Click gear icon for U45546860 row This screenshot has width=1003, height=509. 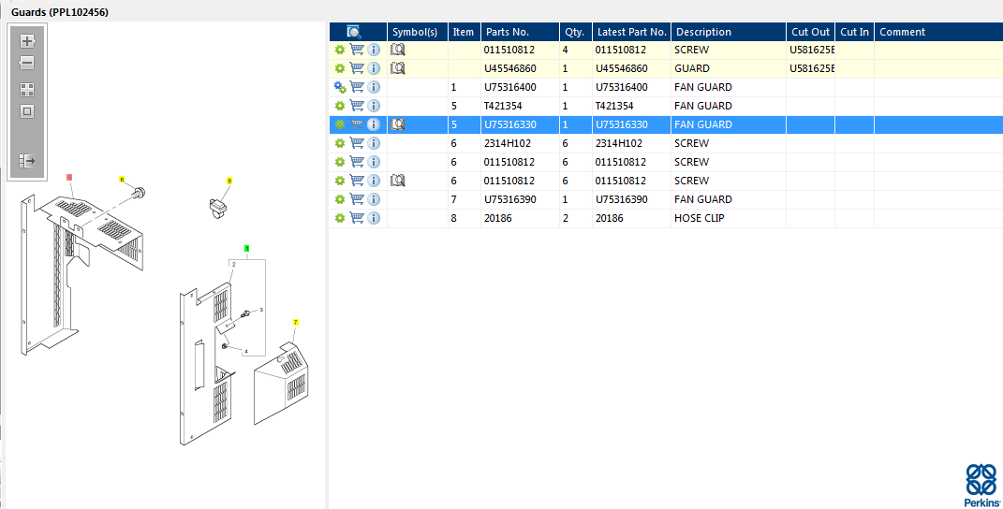click(340, 68)
